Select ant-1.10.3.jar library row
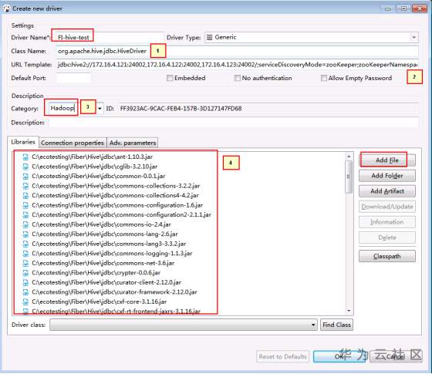 pyautogui.click(x=92, y=157)
